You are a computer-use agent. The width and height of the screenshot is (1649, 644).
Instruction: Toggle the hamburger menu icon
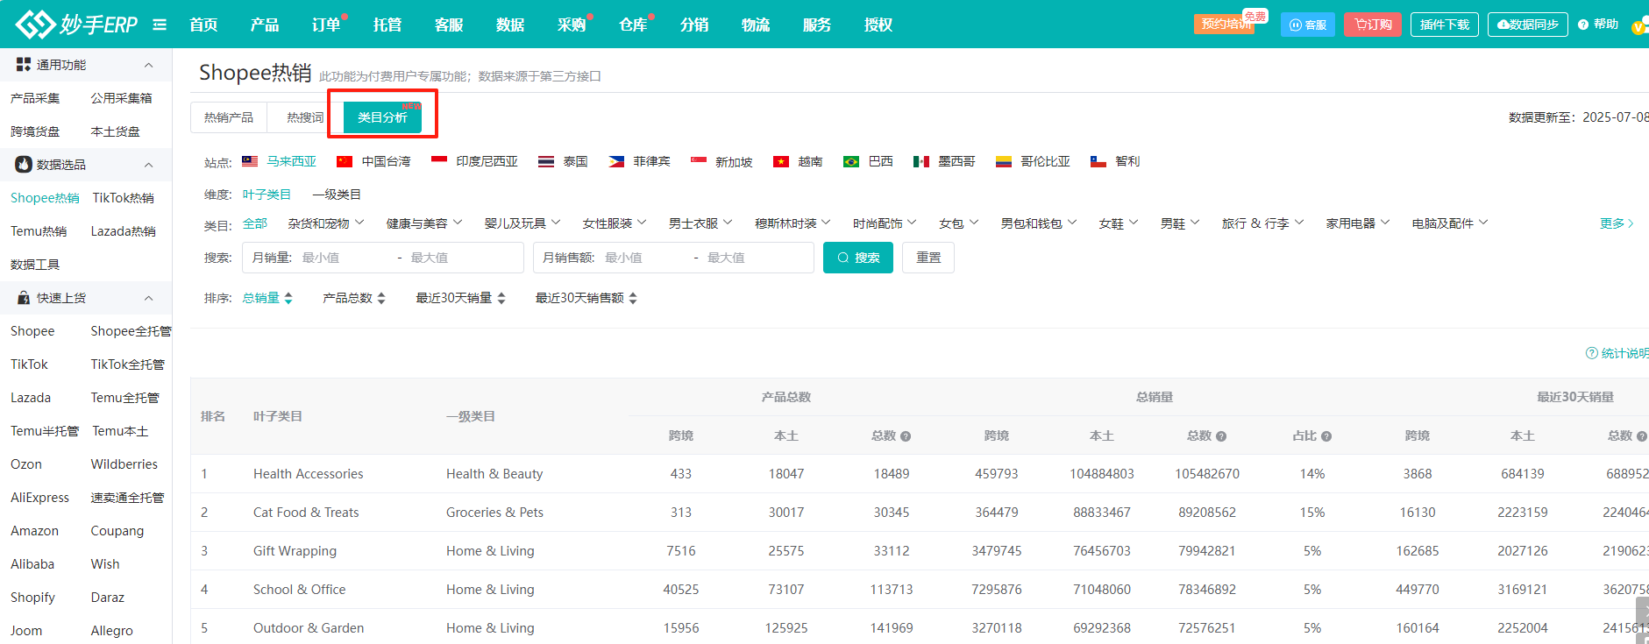(x=160, y=25)
